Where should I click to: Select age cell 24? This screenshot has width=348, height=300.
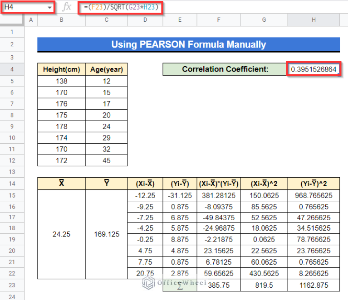[x=106, y=126]
